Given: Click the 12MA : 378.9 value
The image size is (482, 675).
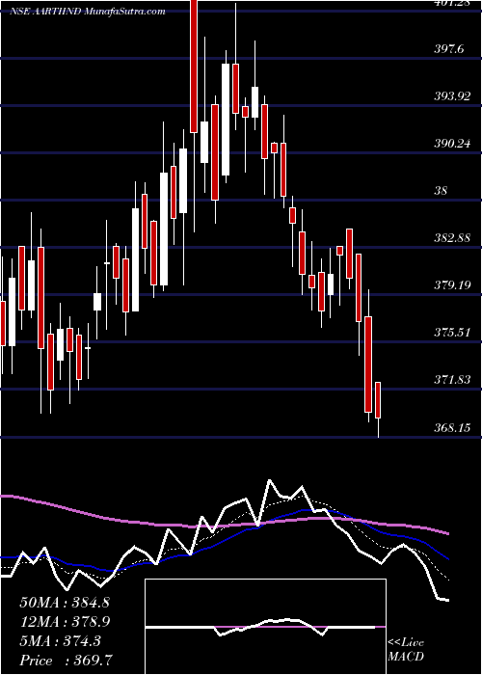Looking at the screenshot, I should [x=65, y=622].
